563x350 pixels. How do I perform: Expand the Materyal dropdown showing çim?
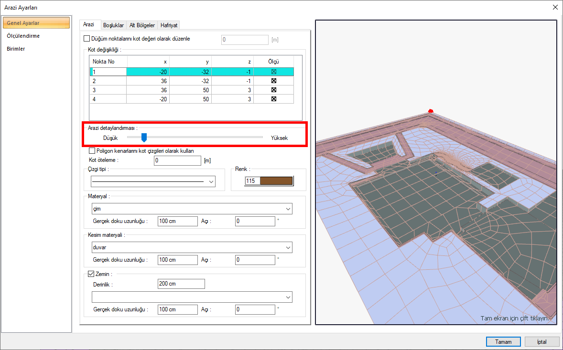click(x=191, y=209)
